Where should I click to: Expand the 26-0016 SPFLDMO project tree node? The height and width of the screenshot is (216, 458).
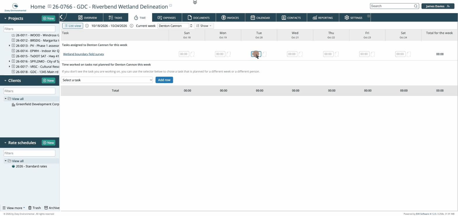pyautogui.click(x=10, y=62)
